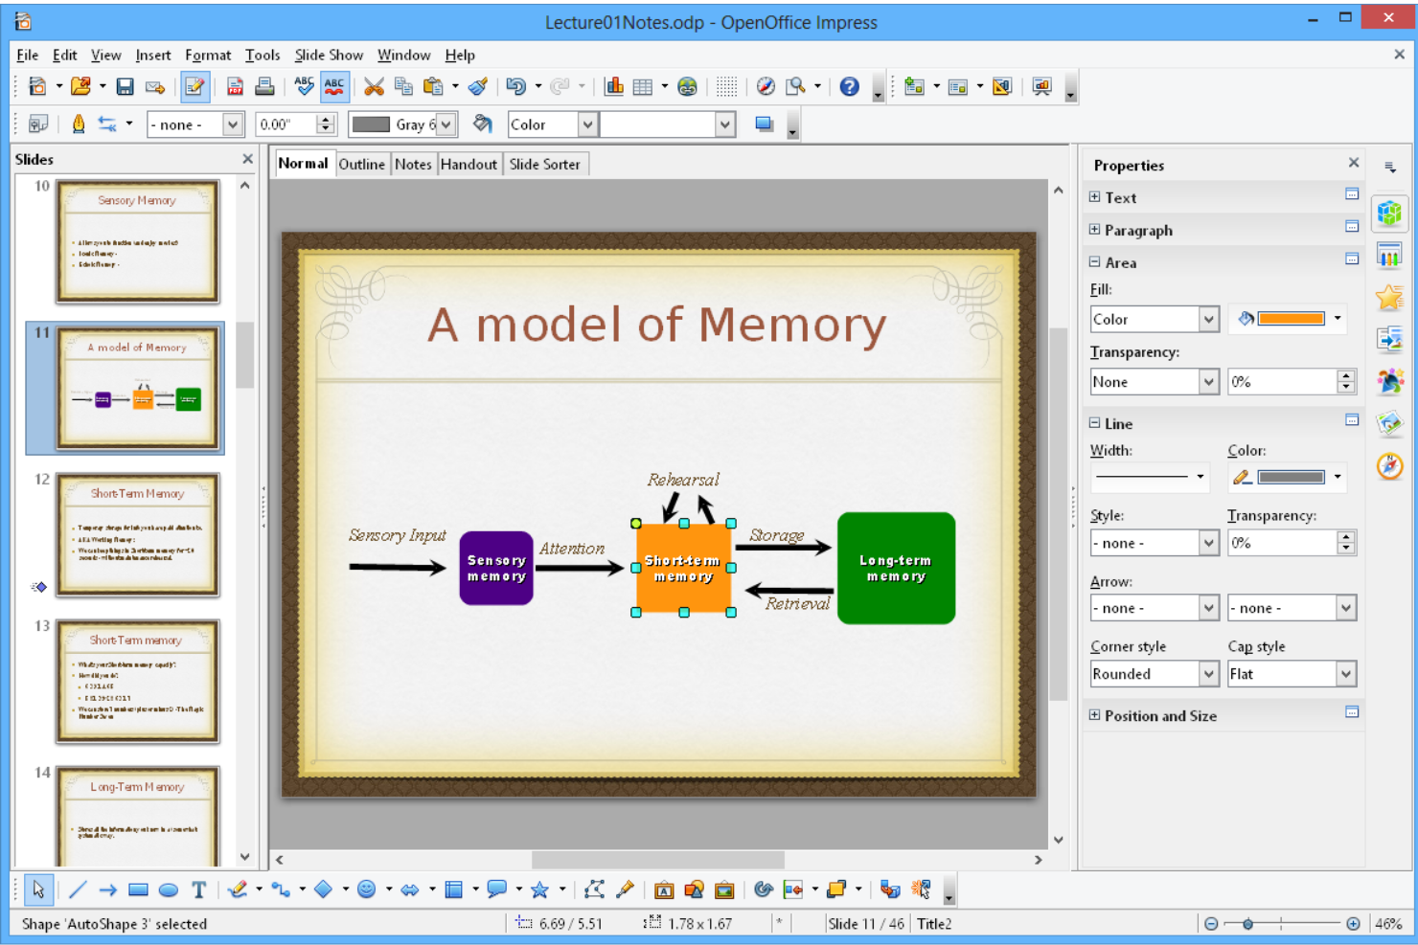Export directly as PDF

pos(234,86)
